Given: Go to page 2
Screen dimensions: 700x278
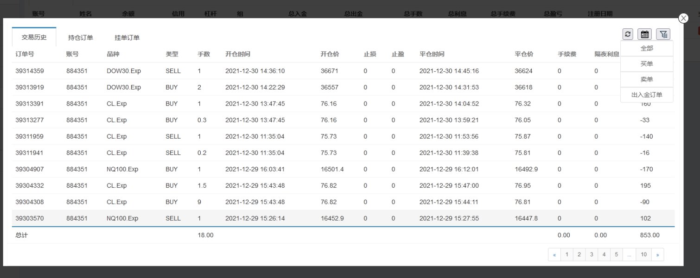Looking at the screenshot, I should 579,254.
